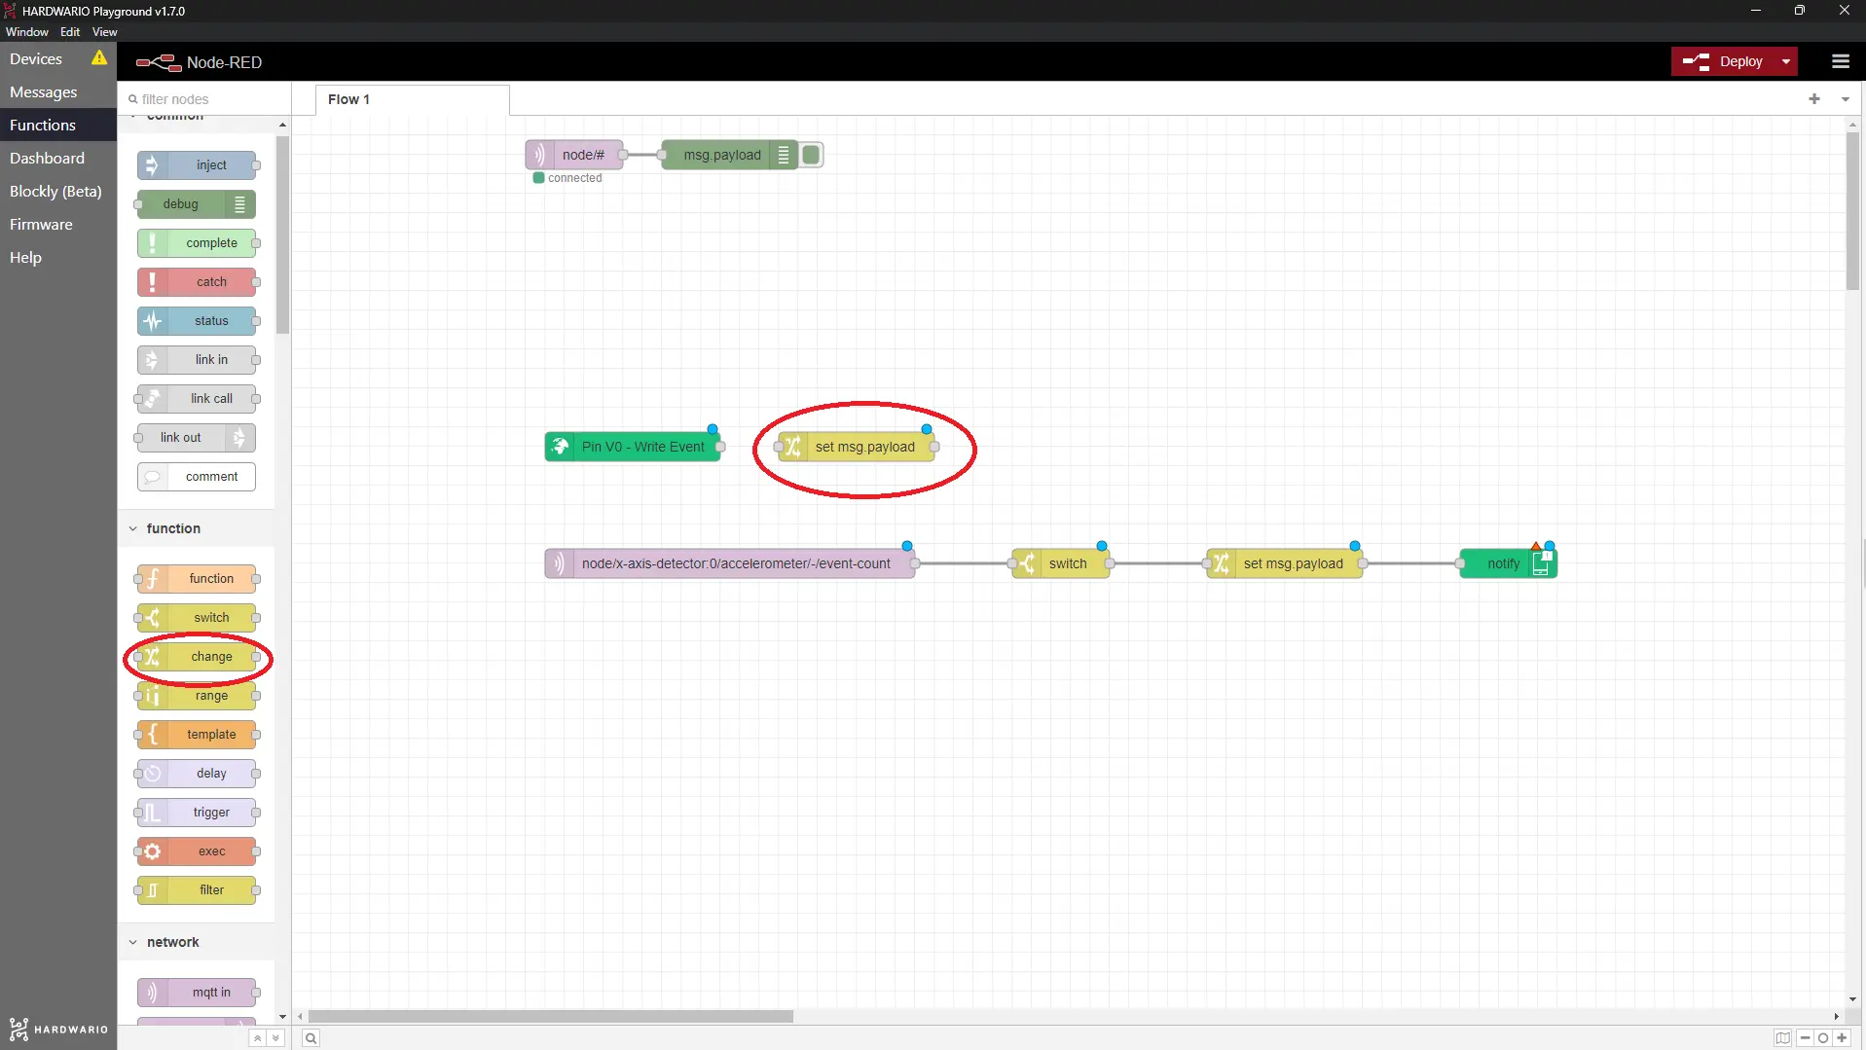Select the complete palette node

coord(197,243)
